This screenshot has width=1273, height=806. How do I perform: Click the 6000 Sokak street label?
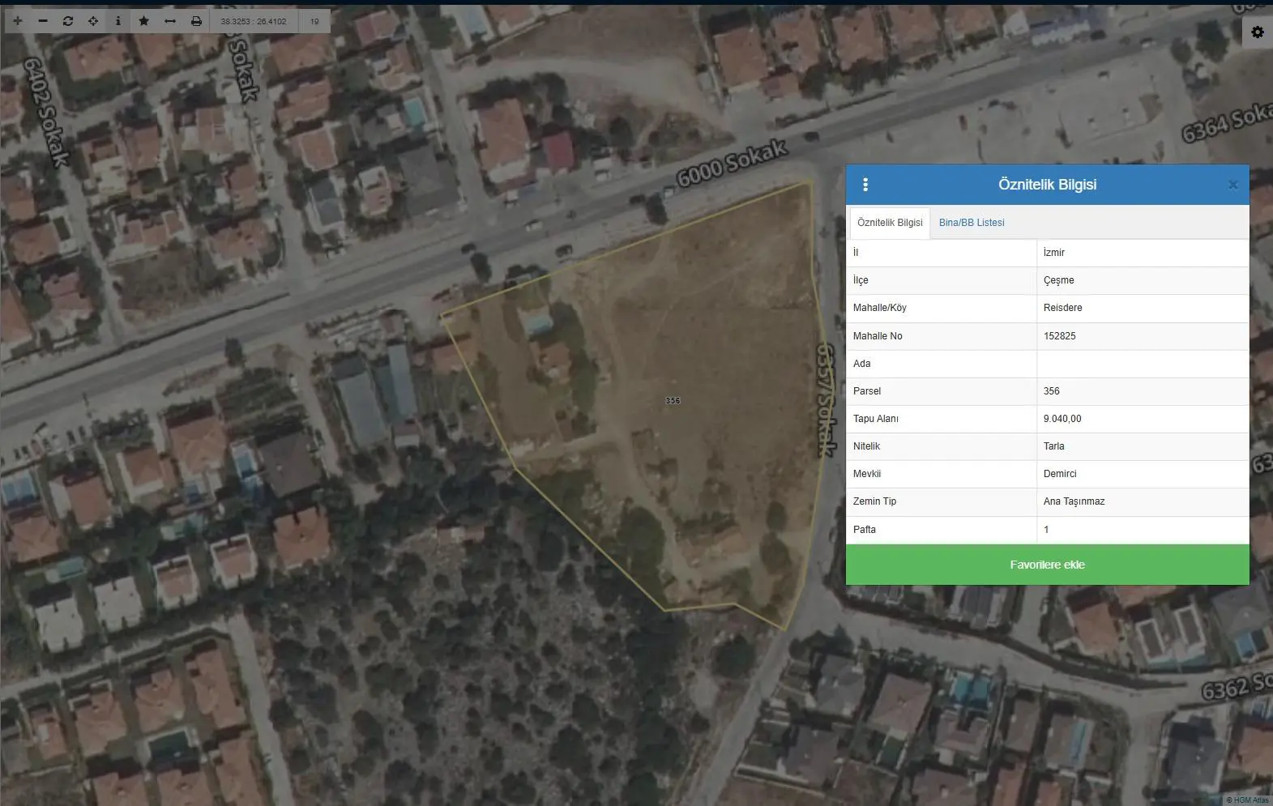click(732, 163)
